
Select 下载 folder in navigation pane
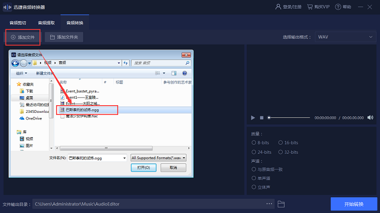click(26, 91)
